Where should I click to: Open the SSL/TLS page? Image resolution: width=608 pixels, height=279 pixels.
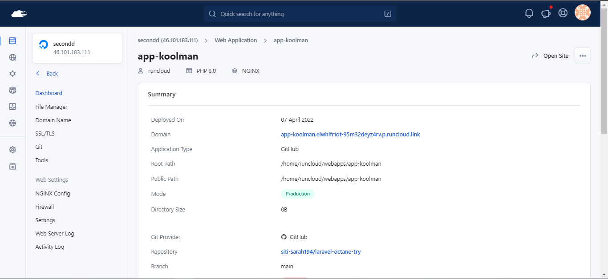click(45, 134)
